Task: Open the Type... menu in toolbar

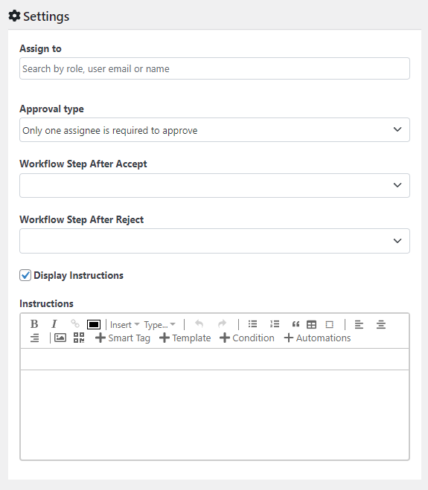Action: pos(159,325)
